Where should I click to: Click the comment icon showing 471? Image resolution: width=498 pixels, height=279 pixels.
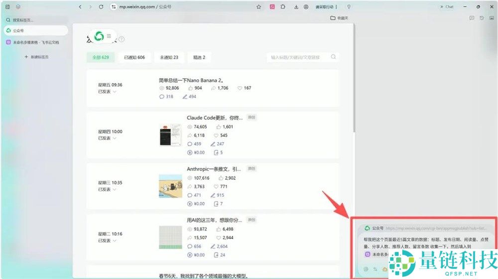190,195
